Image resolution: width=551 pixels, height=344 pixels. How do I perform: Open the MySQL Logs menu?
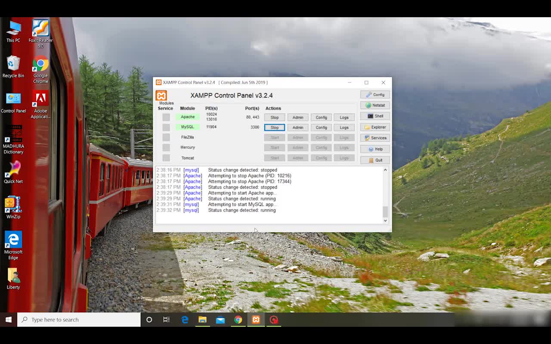point(344,127)
